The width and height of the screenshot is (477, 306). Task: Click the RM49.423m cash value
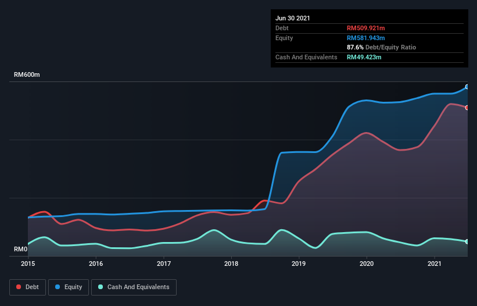point(364,57)
